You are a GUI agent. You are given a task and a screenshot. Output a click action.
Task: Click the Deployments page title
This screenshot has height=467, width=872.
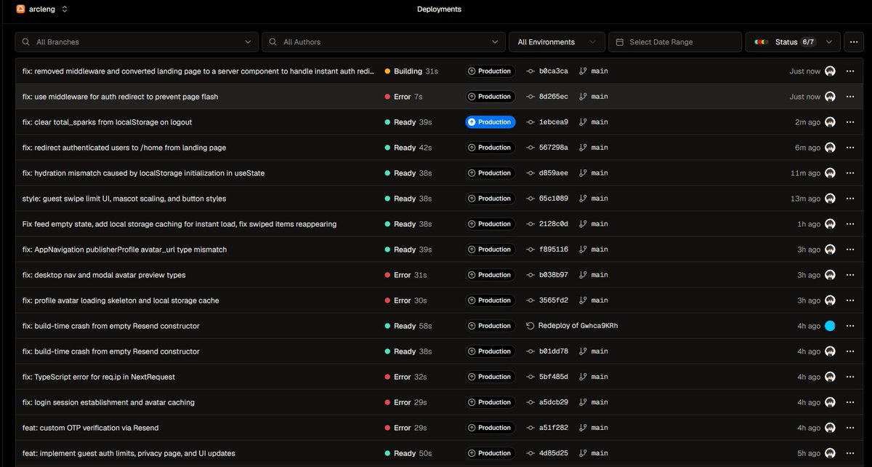click(x=439, y=9)
